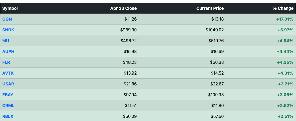Click the RBLX +2.51% change cell
Image resolution: width=296 pixels, height=121 pixels.
(x=285, y=116)
